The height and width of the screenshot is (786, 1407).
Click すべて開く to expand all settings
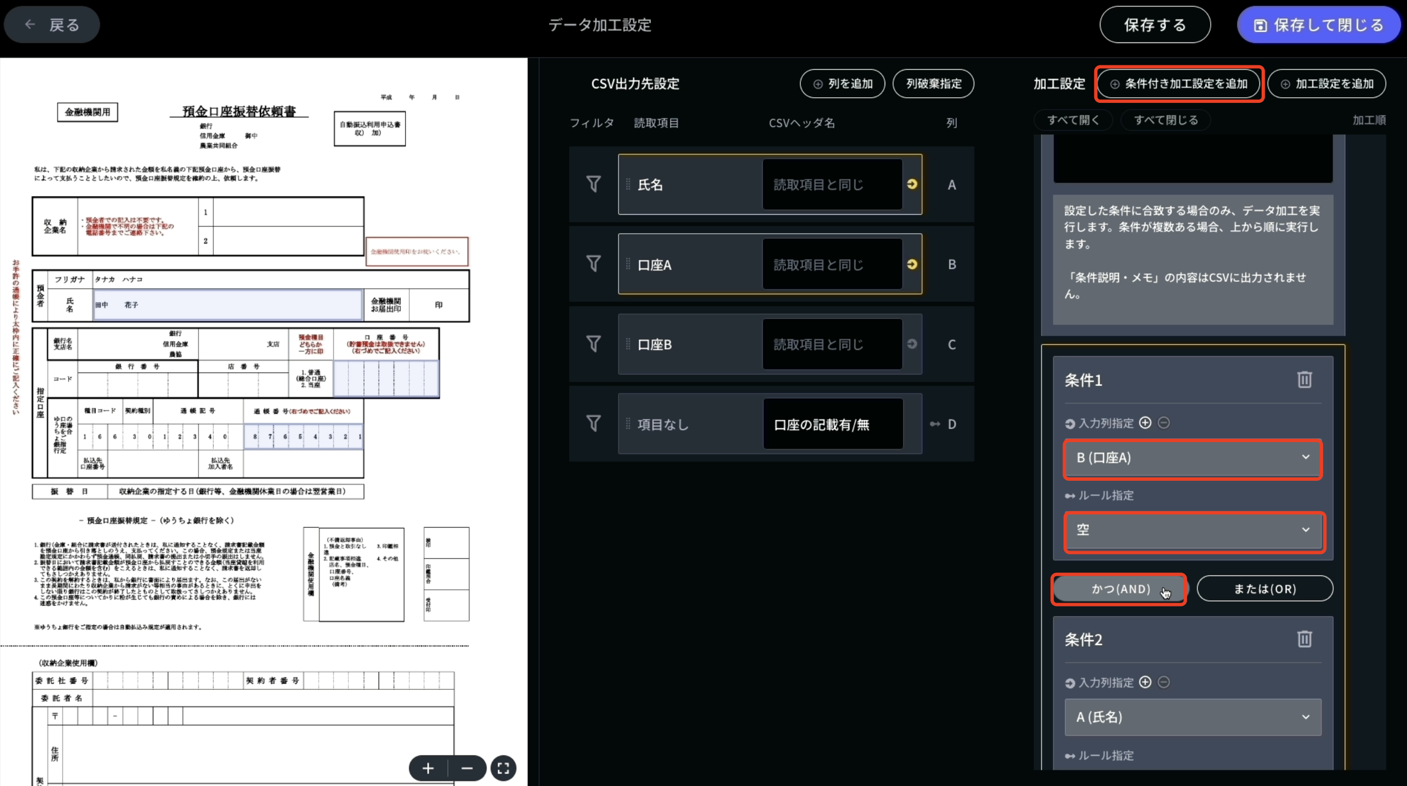click(1073, 120)
